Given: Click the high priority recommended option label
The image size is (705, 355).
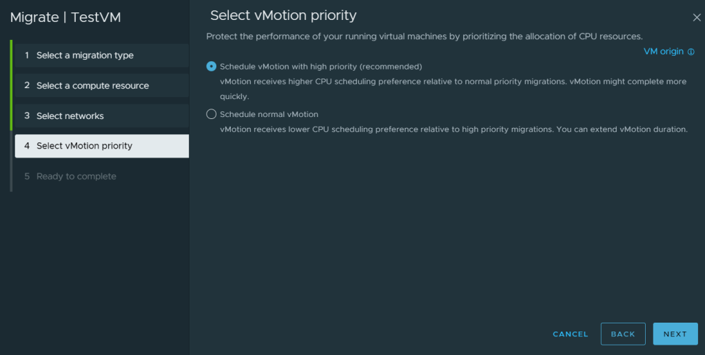Looking at the screenshot, I should click(x=320, y=67).
